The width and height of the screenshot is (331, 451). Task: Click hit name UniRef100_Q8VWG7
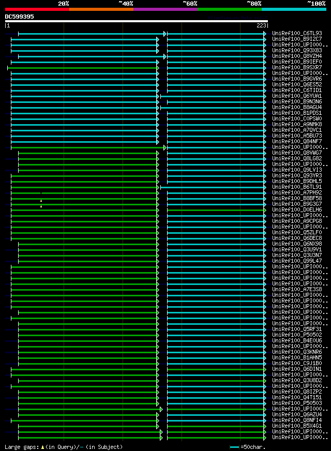point(297,153)
